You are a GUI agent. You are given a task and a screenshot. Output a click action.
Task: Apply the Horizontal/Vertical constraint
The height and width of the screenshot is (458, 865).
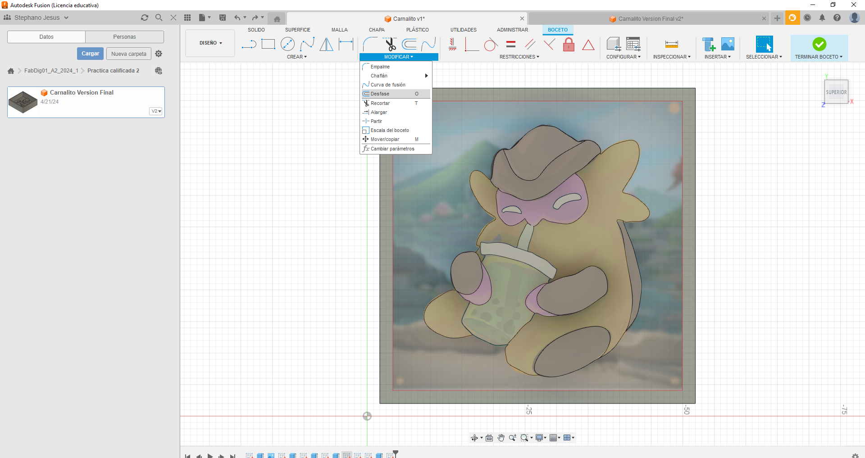click(x=452, y=44)
